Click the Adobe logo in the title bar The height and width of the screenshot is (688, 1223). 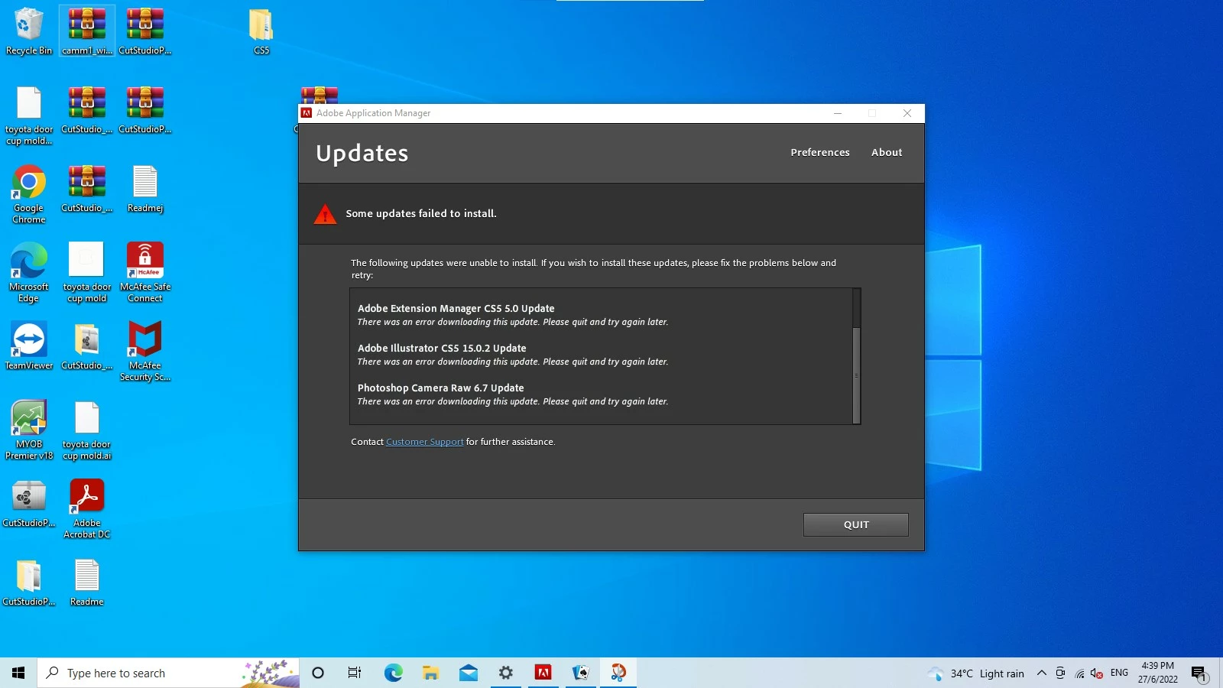307,113
